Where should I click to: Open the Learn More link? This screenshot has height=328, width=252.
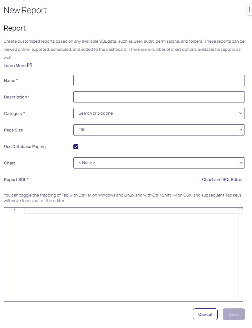(x=15, y=66)
